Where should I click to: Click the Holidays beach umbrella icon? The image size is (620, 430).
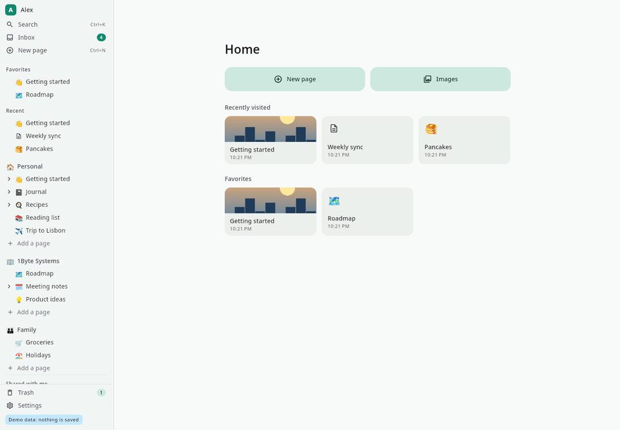tap(19, 355)
